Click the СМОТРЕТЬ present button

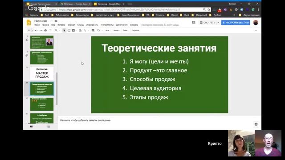(x=208, y=23)
